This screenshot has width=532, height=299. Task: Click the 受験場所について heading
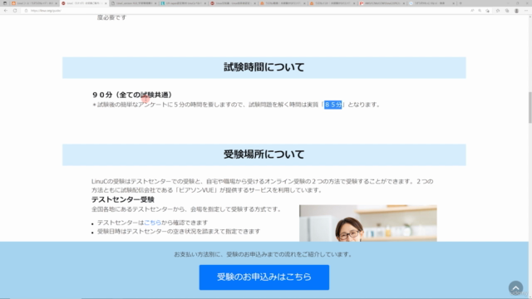(x=264, y=154)
